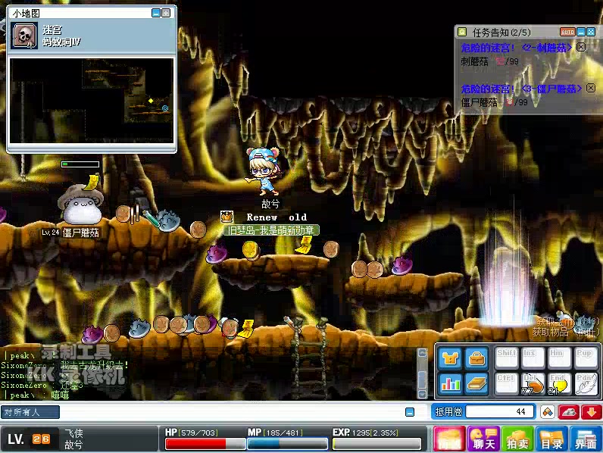Click the 僵尸蘑菇 /99 progress text in notifier

[494, 102]
